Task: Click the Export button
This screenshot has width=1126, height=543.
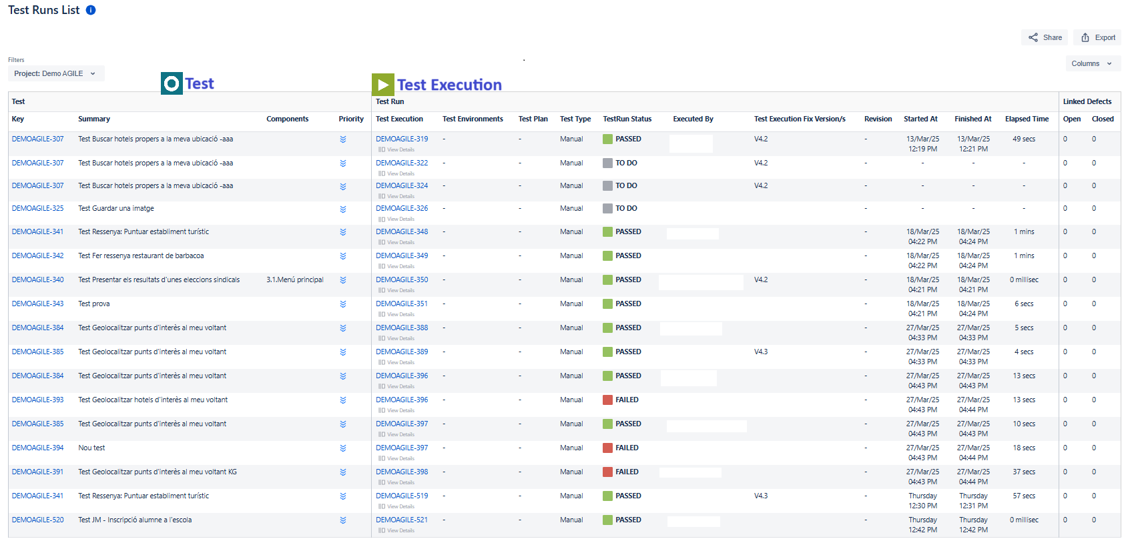Action: [1098, 37]
